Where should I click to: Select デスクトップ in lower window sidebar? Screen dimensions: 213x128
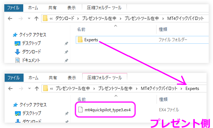(32, 113)
